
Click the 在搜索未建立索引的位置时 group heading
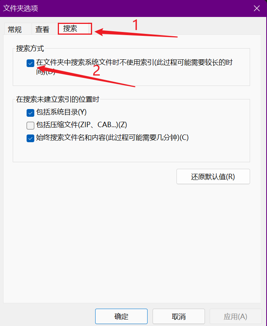pos(58,99)
